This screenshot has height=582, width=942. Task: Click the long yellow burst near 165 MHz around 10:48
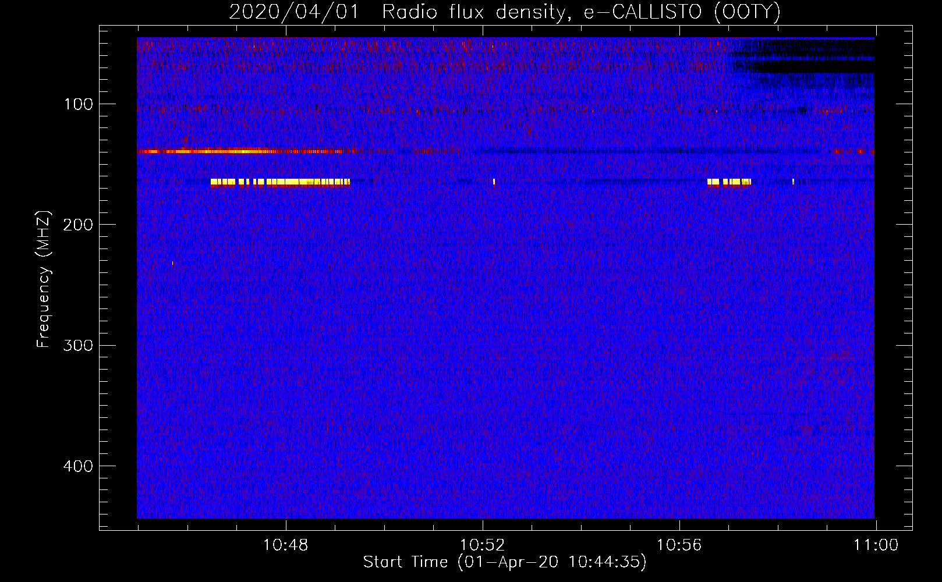280,182
